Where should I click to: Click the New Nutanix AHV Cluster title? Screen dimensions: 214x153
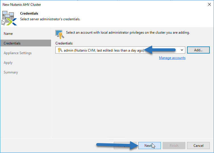point(22,5)
